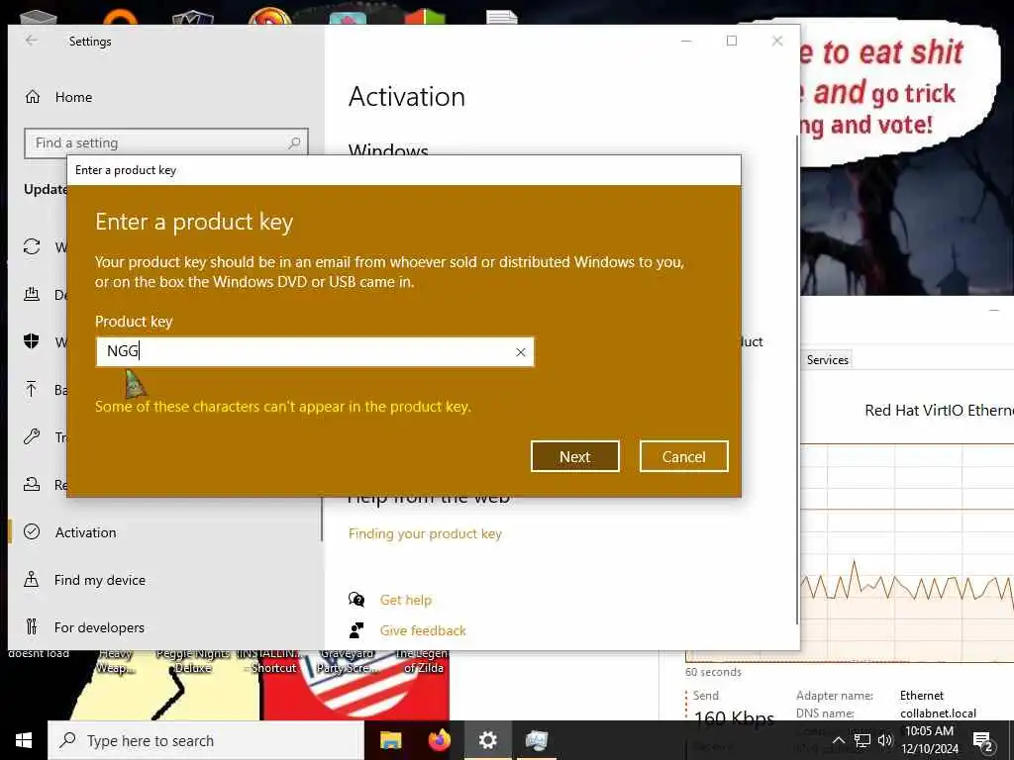Click the Find a setting search box
Image resolution: width=1014 pixels, height=760 pixels.
coord(166,142)
